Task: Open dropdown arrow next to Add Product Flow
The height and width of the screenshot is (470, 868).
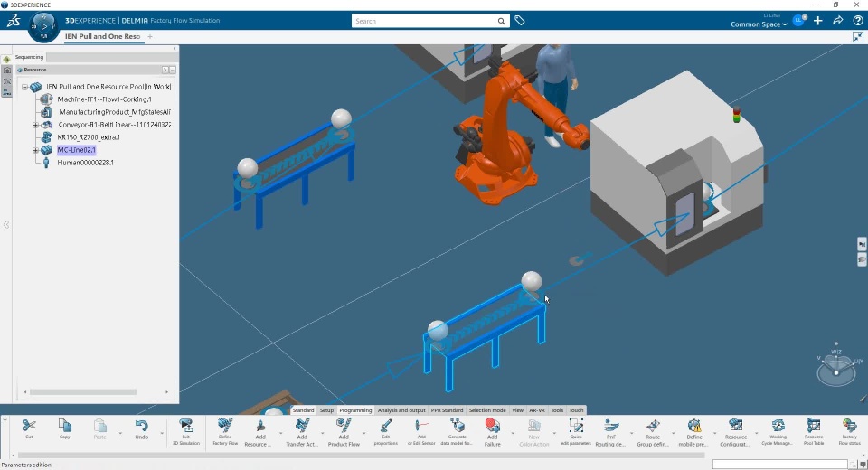Action: [363, 432]
